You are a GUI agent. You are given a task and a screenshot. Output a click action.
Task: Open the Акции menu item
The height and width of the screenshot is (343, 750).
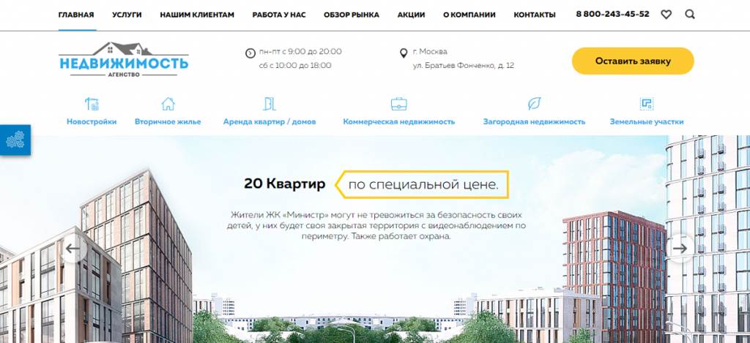point(411,15)
